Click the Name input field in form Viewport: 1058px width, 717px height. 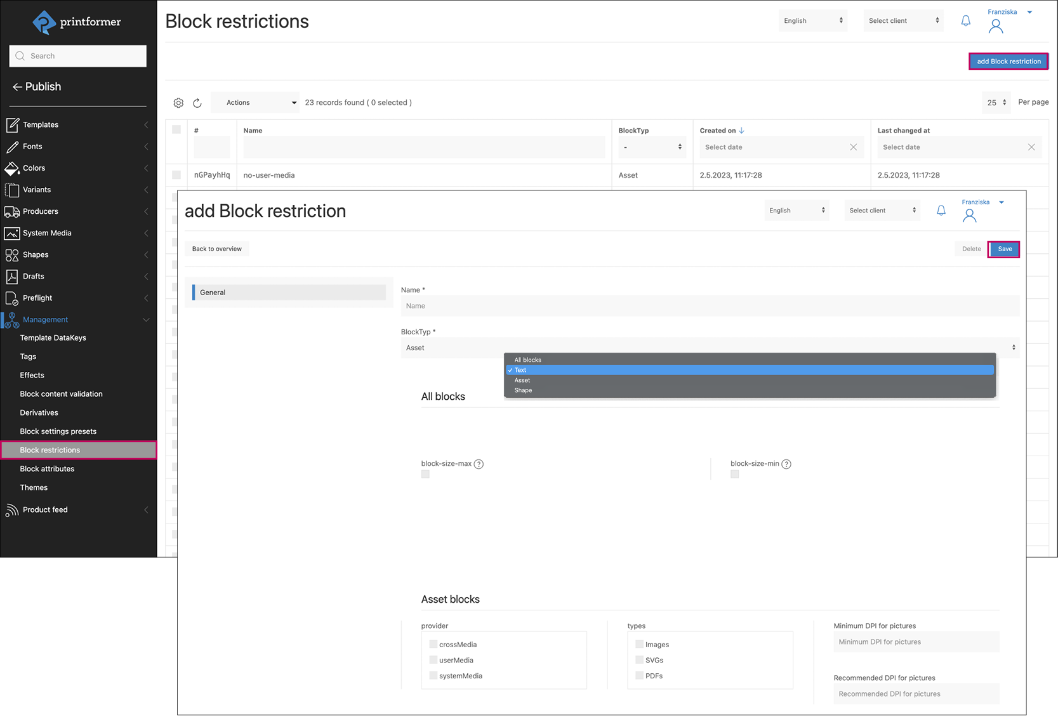[710, 306]
